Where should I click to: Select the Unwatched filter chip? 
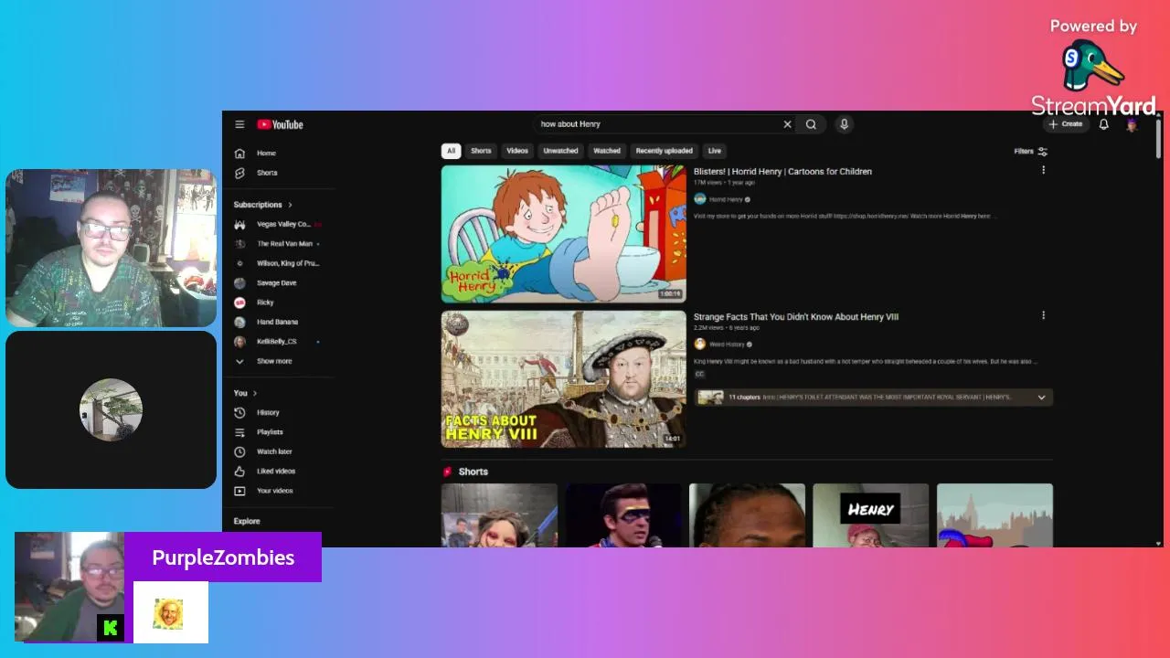pos(560,151)
